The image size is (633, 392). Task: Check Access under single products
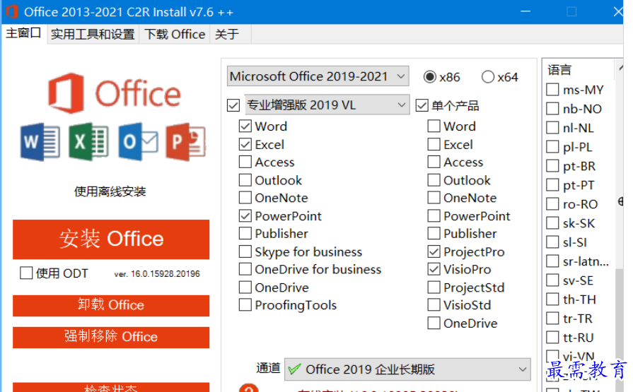click(434, 162)
